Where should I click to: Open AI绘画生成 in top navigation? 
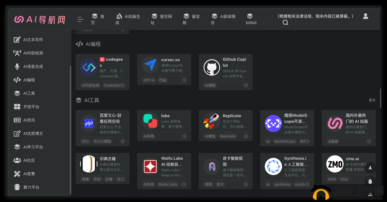click(128, 19)
